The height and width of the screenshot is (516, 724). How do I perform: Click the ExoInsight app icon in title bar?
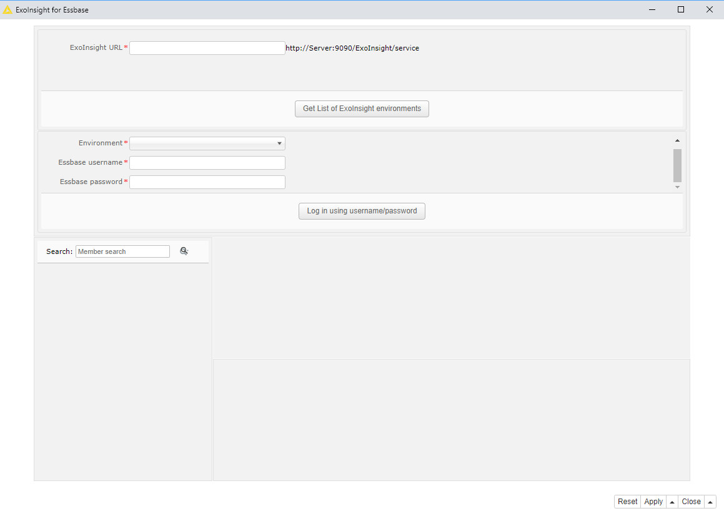[7, 10]
